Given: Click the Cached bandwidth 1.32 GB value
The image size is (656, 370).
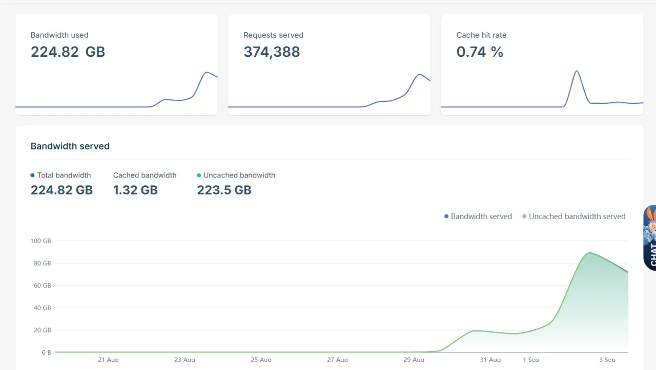Looking at the screenshot, I should point(135,190).
